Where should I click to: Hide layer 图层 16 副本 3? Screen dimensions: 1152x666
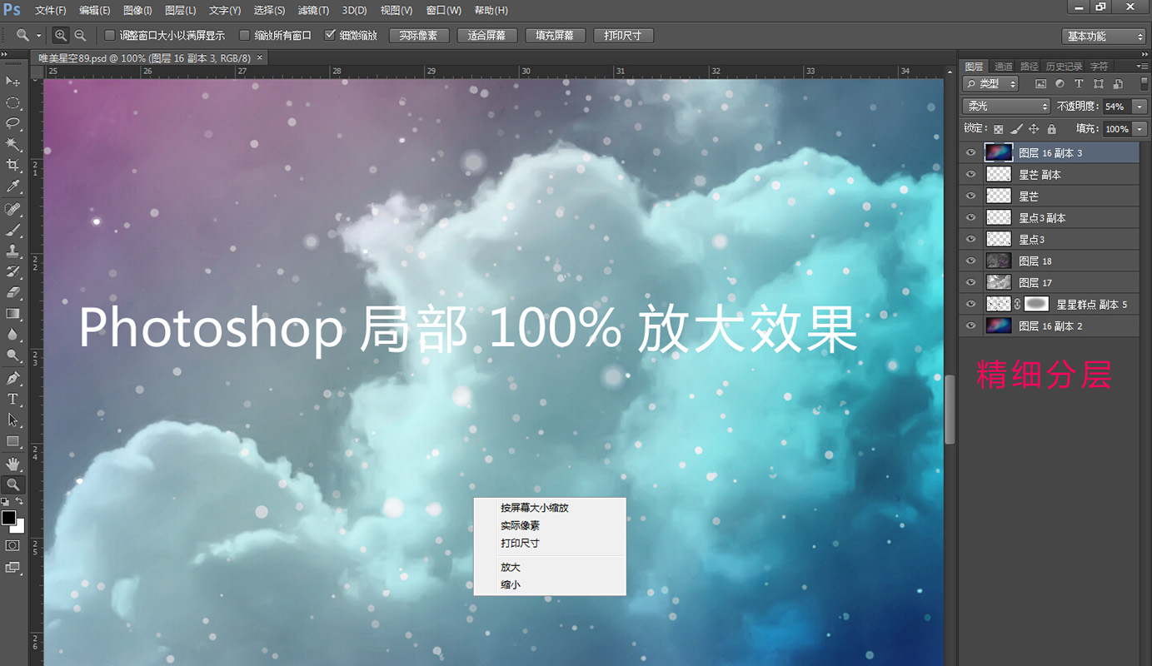(x=970, y=153)
